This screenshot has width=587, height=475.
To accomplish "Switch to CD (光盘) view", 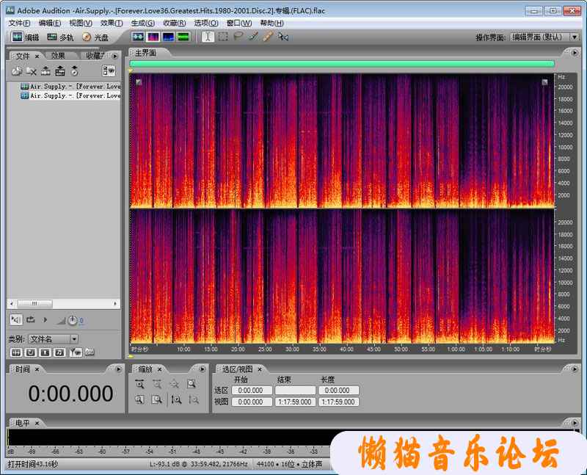I will pyautogui.click(x=95, y=37).
